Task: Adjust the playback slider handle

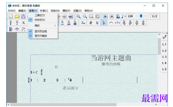Action: point(141,16)
